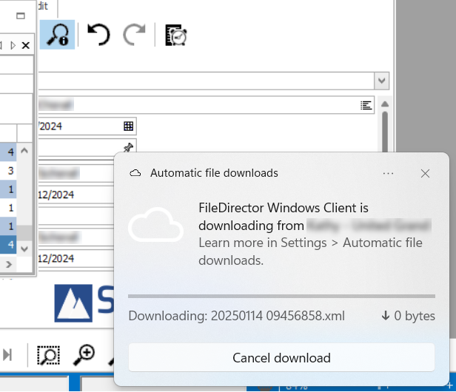The width and height of the screenshot is (456, 392).
Task: Click the form vertical scrollbar thumb
Action: coord(385,132)
